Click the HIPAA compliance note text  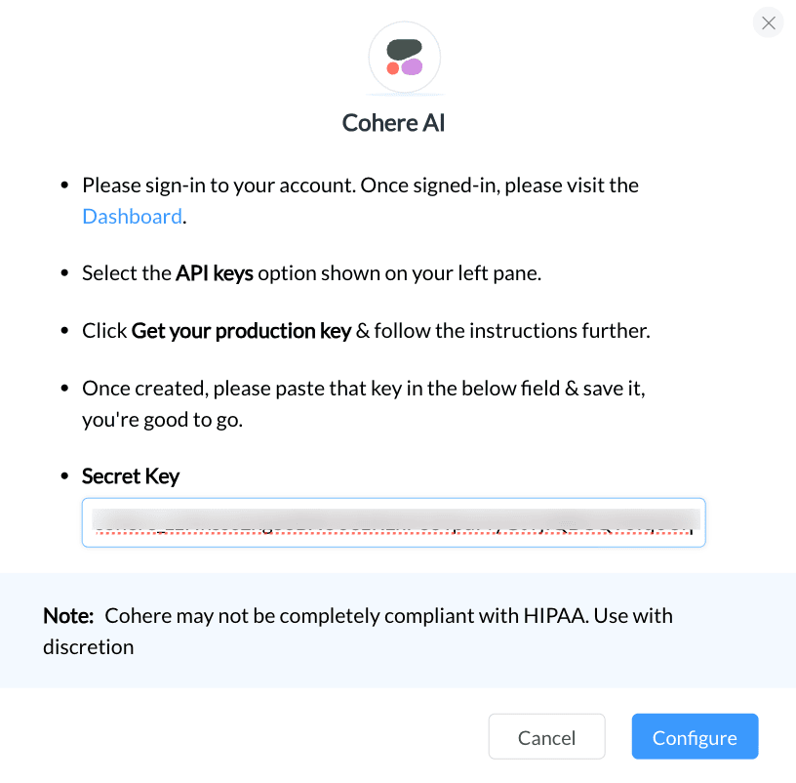358,631
